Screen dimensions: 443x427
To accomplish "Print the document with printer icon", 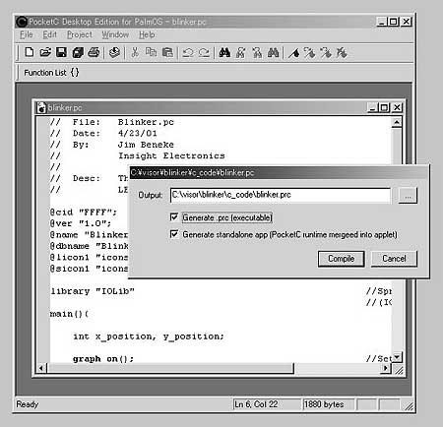I will point(94,52).
